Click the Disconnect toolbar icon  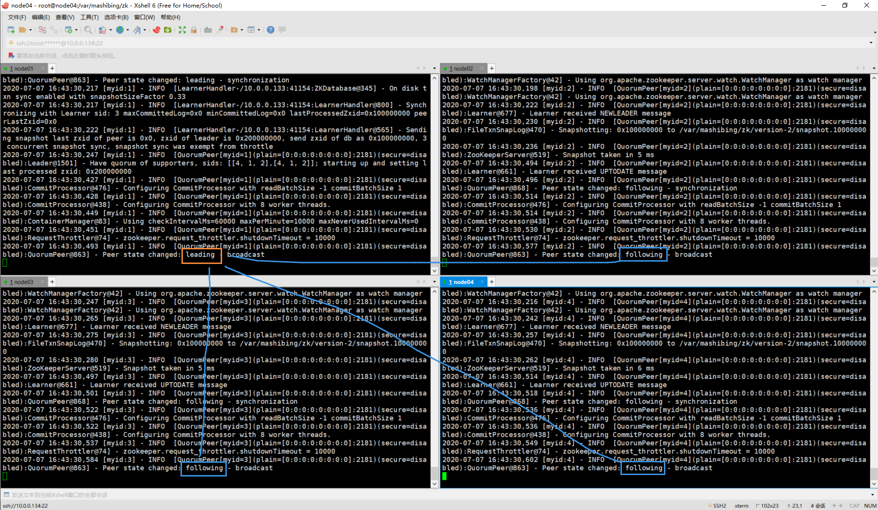[43, 30]
